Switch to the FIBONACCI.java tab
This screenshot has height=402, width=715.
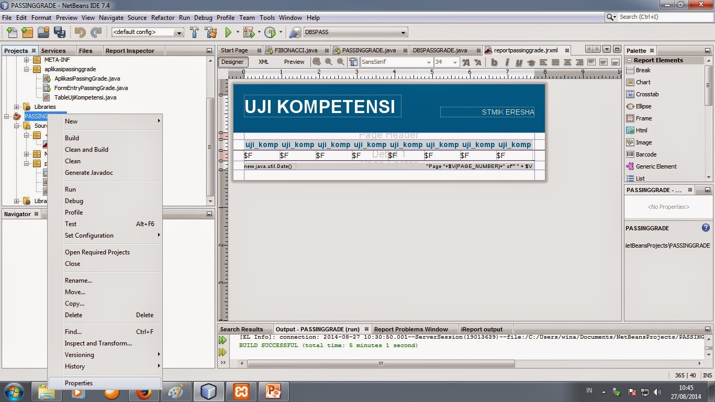[x=296, y=50]
